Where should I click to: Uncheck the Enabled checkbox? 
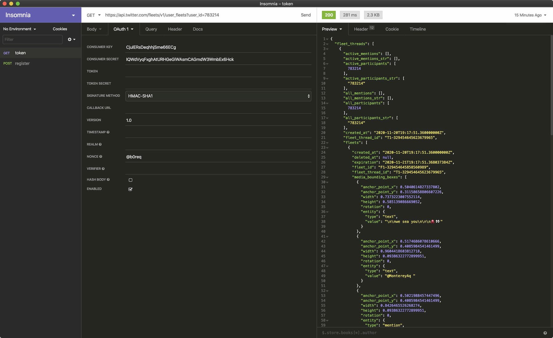131,189
